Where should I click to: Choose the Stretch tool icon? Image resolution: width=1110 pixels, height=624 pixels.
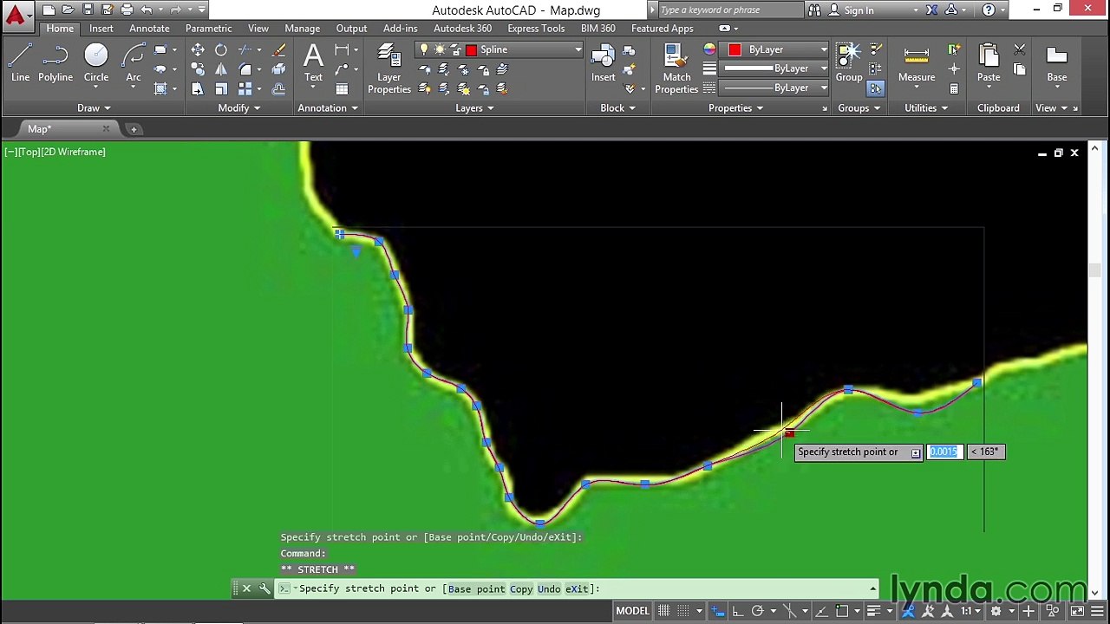(198, 88)
